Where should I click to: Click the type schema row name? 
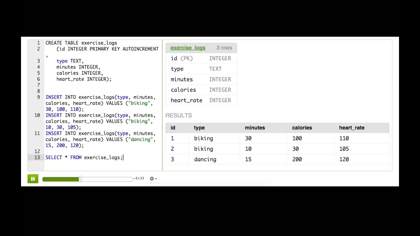(x=177, y=69)
